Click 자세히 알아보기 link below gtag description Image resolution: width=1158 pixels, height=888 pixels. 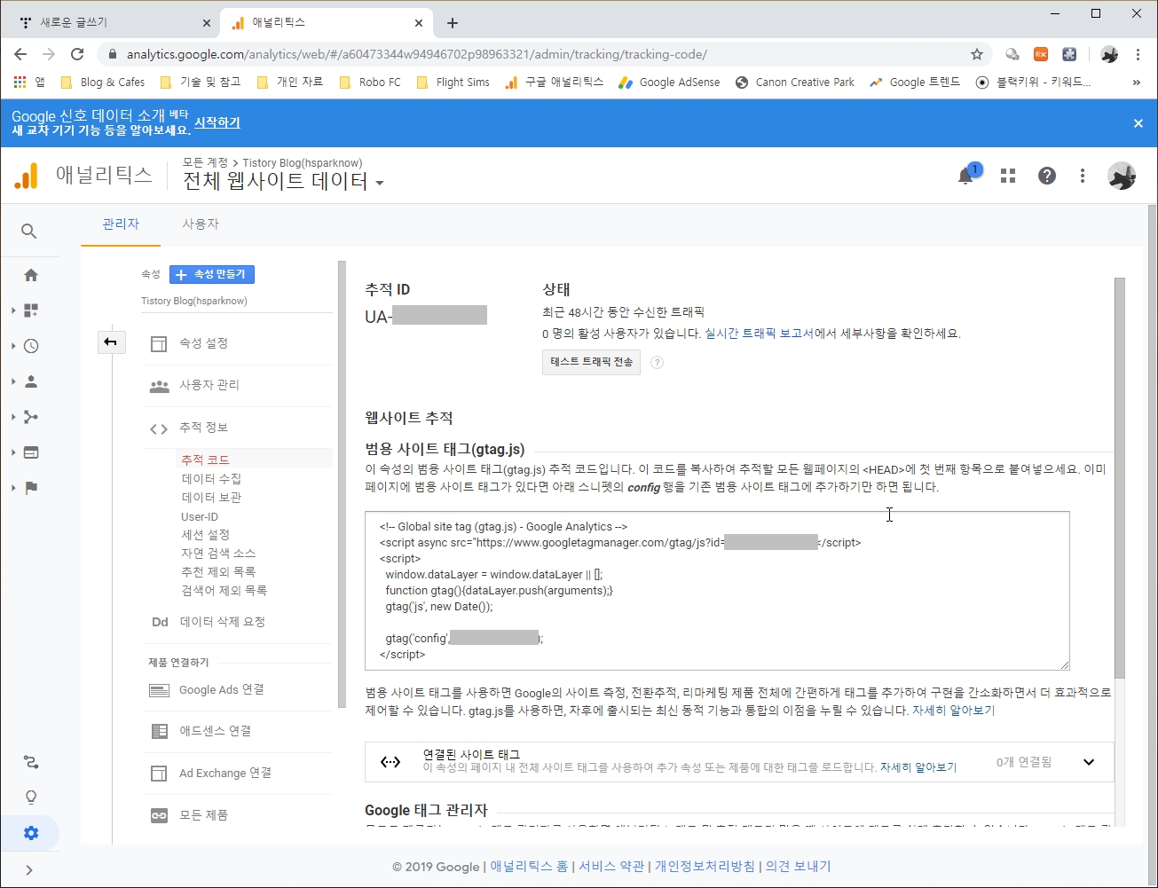tap(954, 711)
